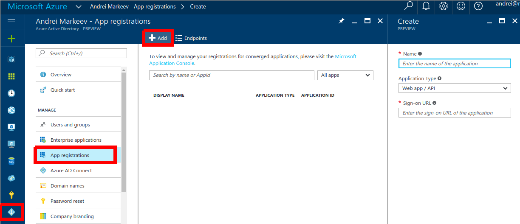The image size is (520, 224).
Task: Click the search magnifier in the top bar
Action: pyautogui.click(x=408, y=6)
